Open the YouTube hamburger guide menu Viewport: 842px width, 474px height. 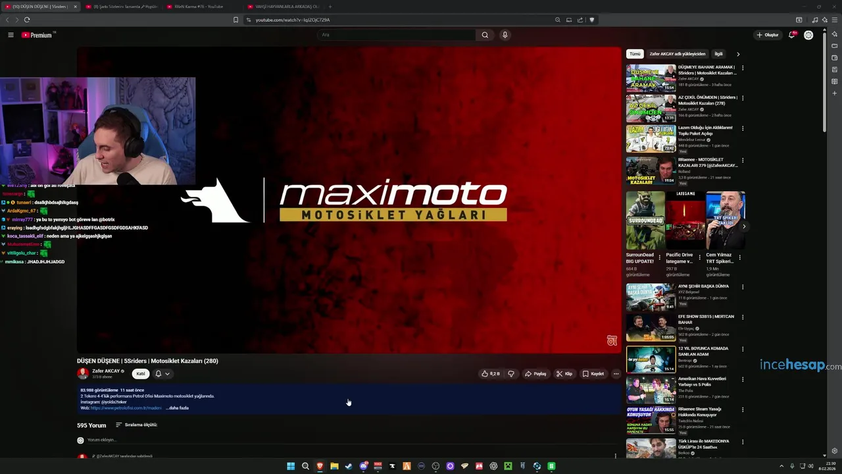pos(11,35)
